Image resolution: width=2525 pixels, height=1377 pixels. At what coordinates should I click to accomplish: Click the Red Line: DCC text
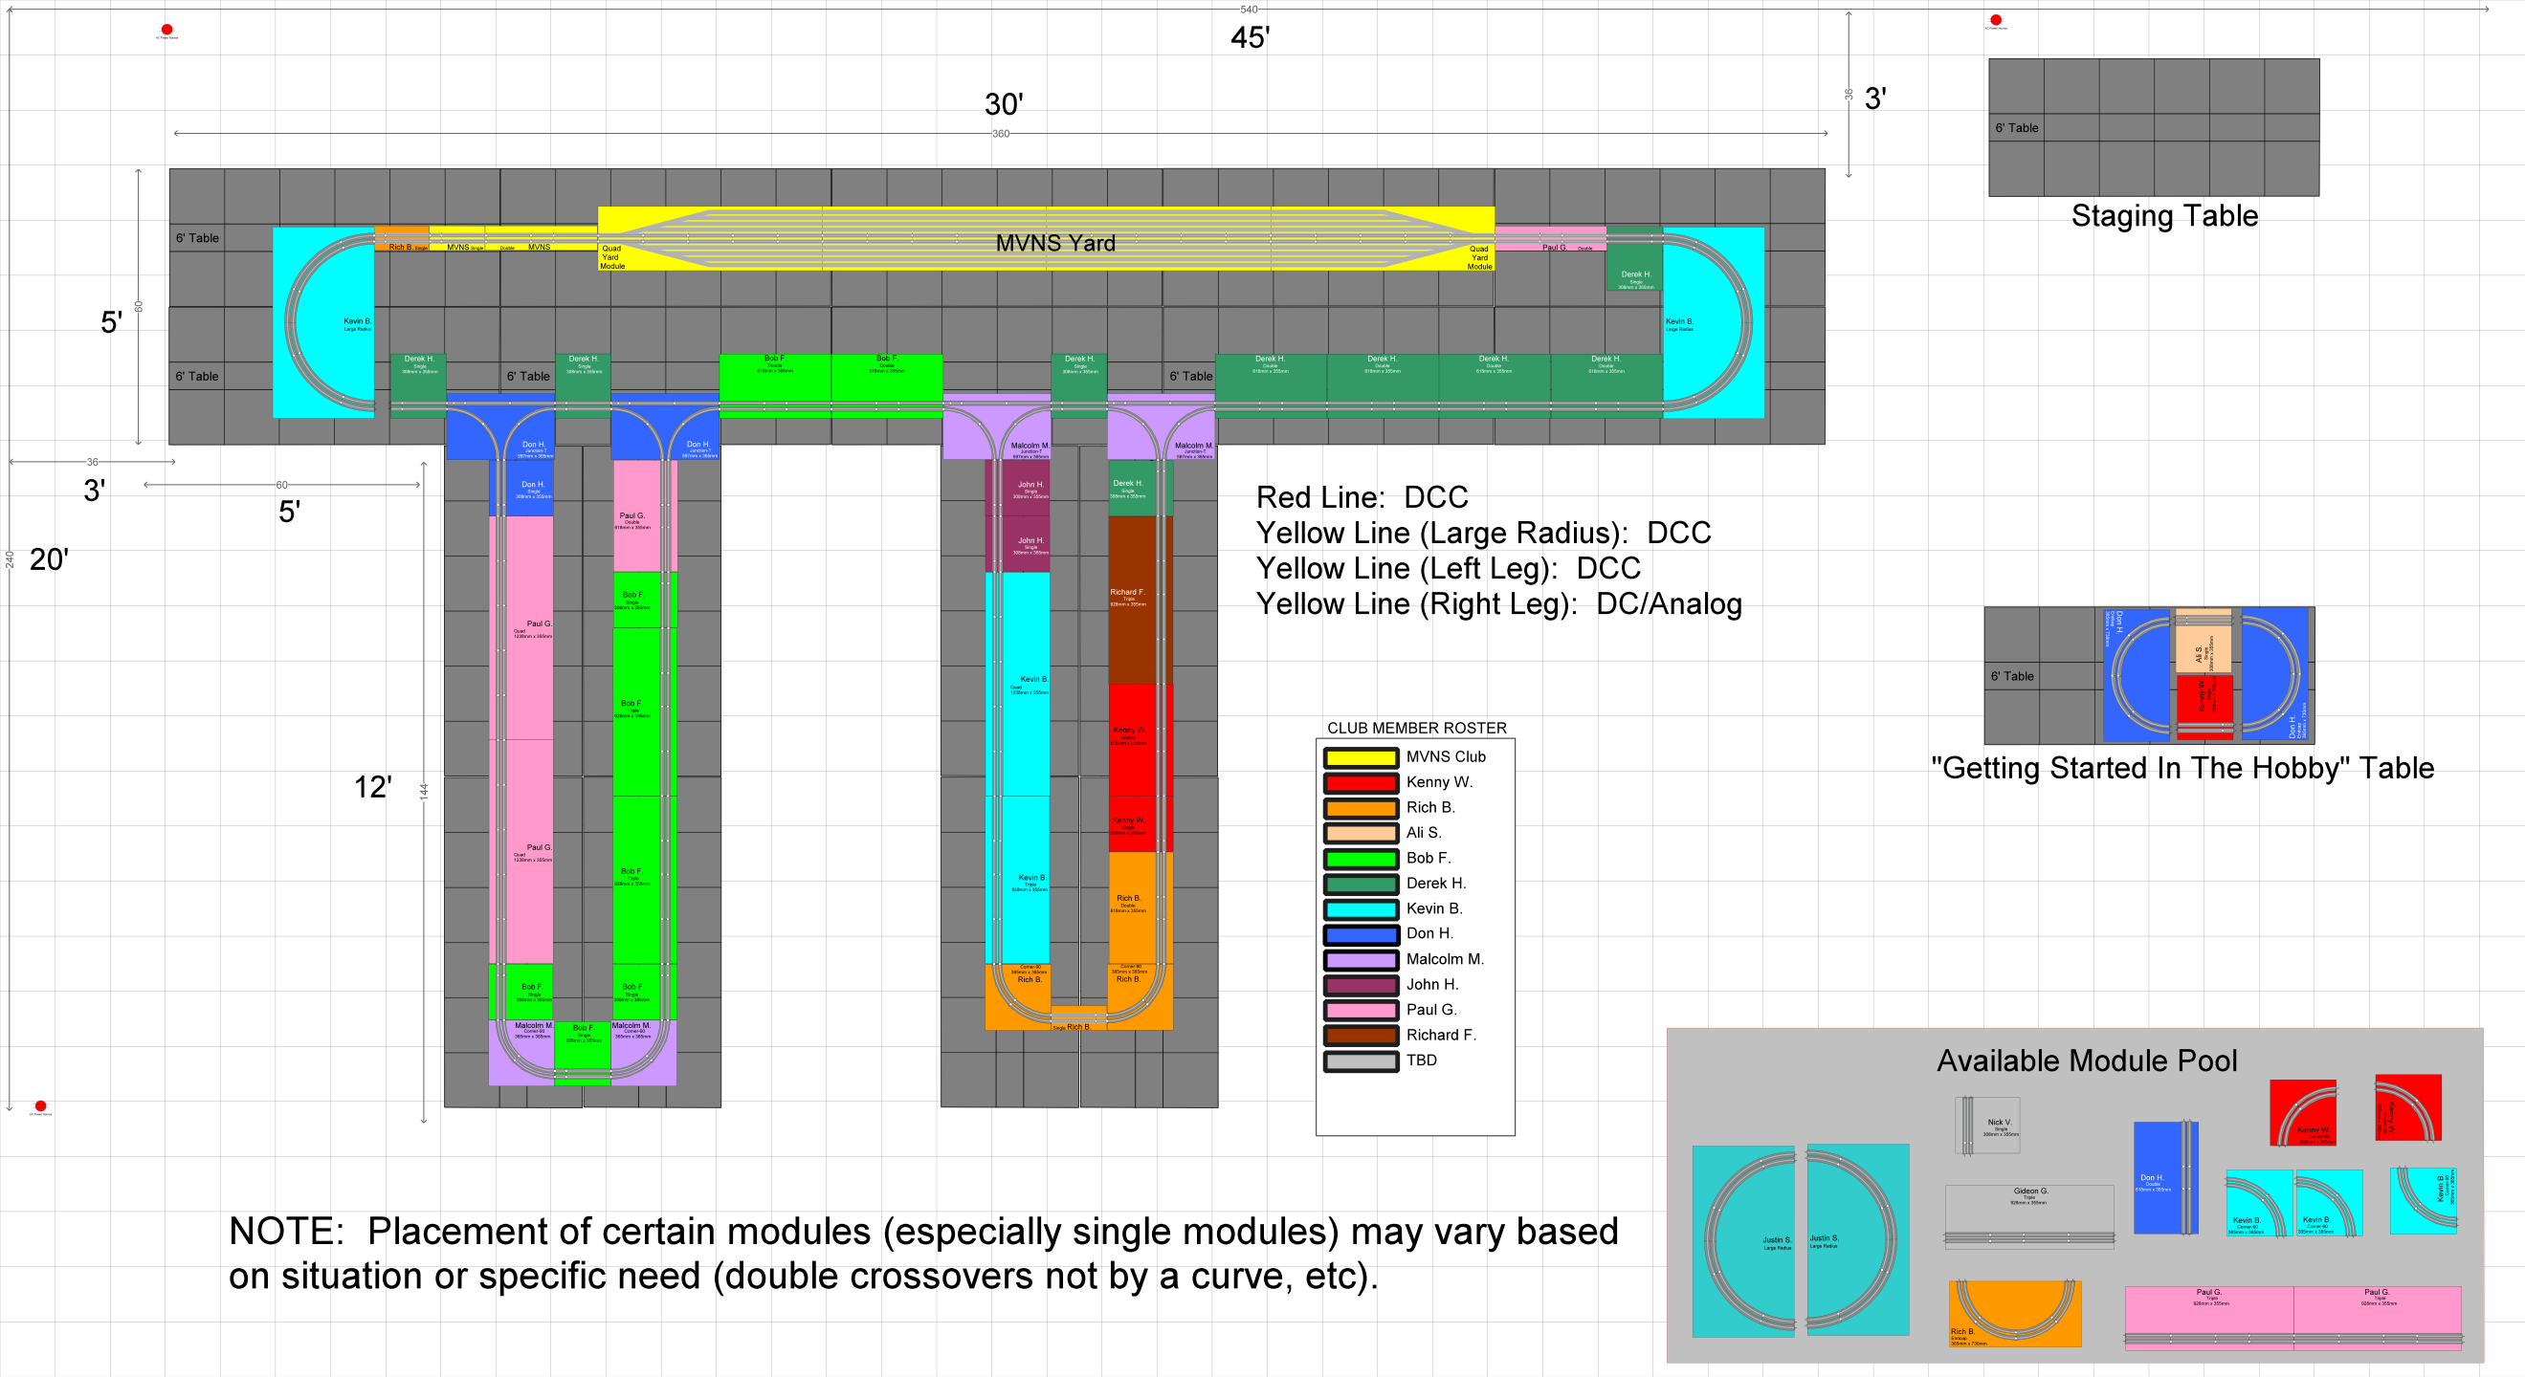coord(1362,497)
